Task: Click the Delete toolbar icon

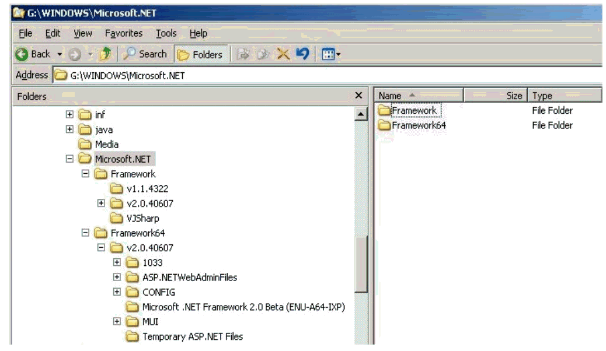Action: 283,54
